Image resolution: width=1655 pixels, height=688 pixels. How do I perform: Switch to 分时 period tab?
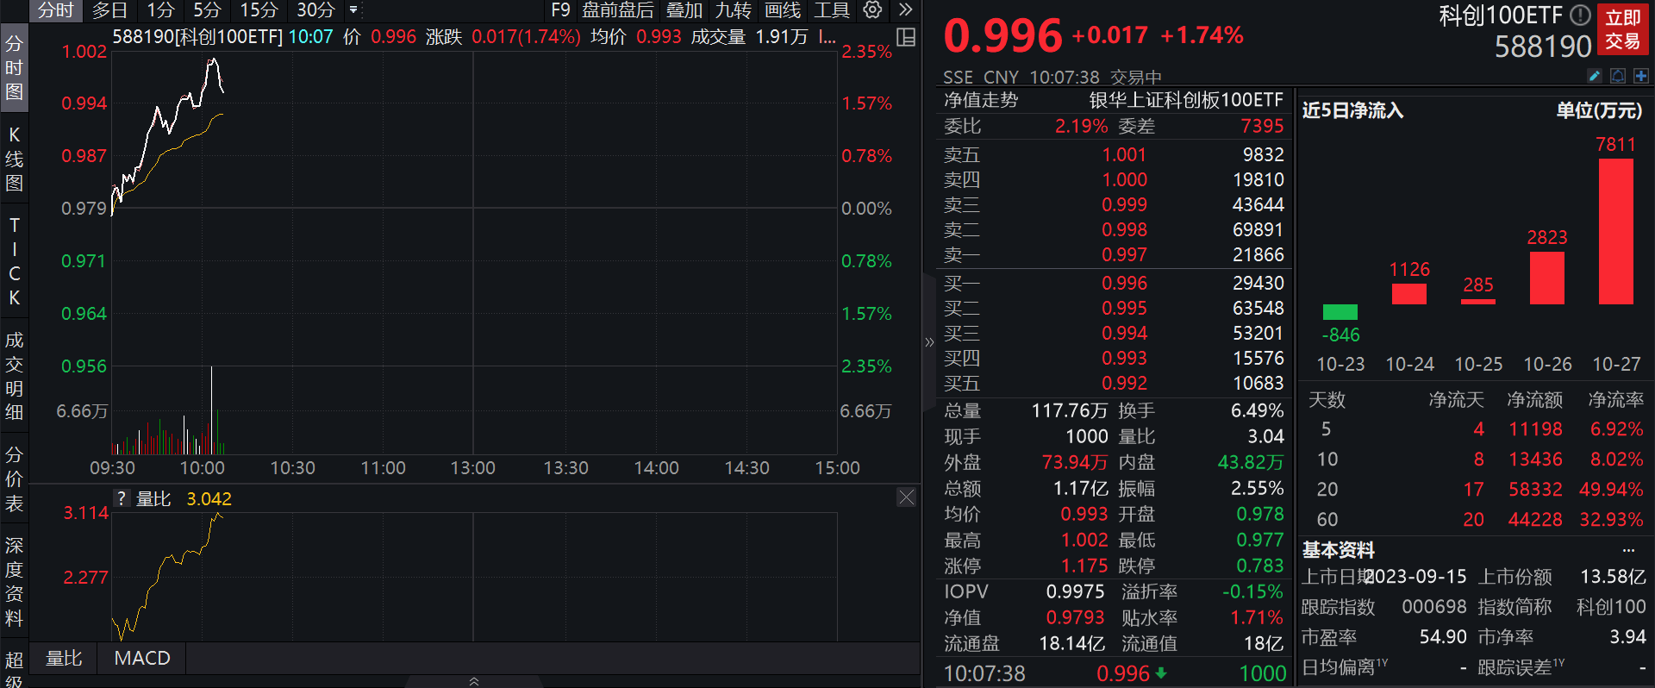pos(56,10)
